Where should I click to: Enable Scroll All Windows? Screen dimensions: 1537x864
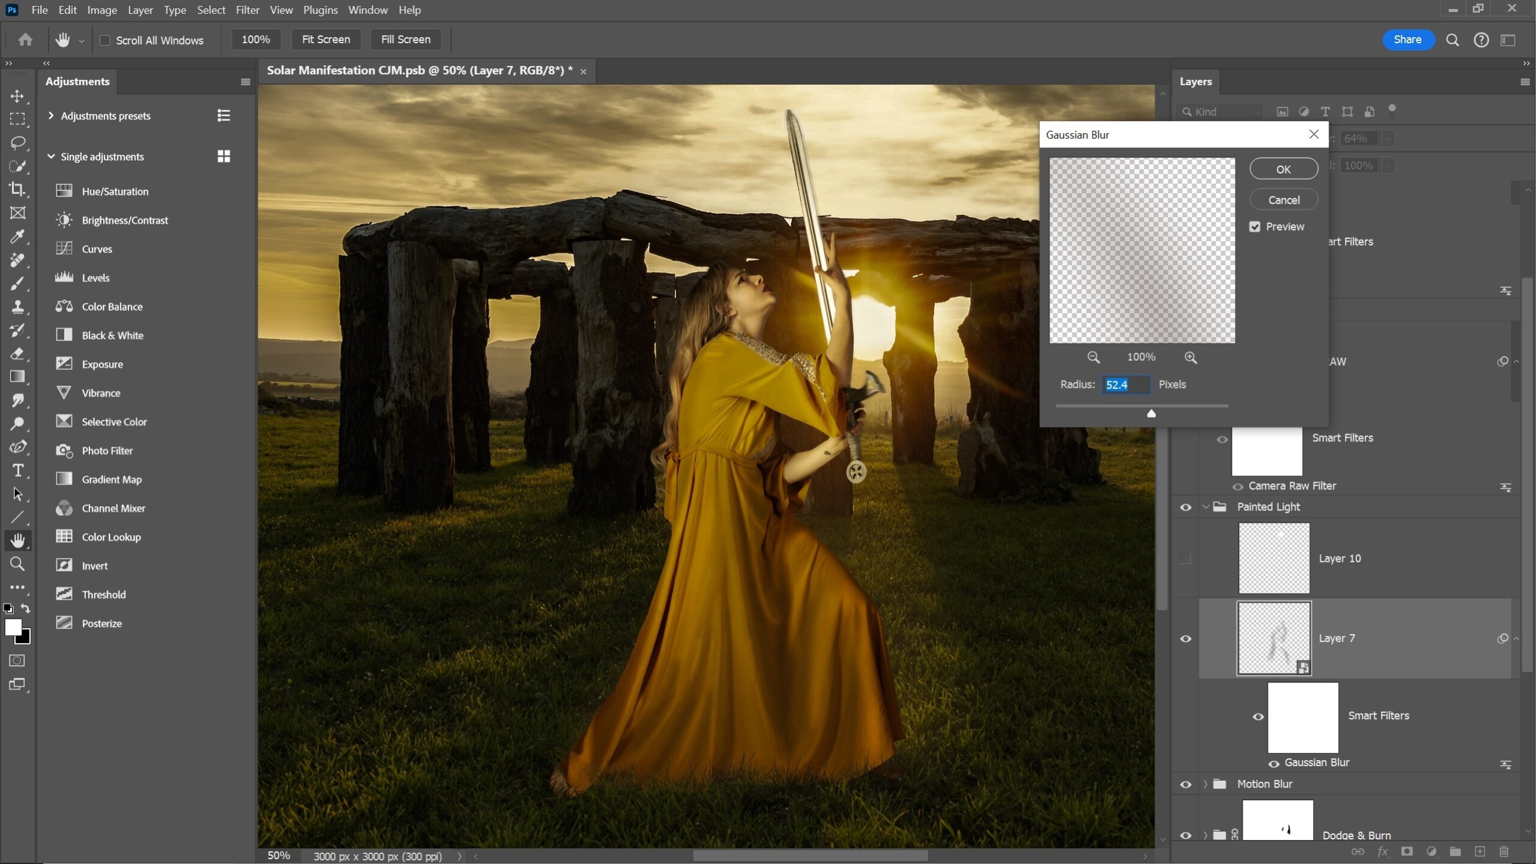(106, 40)
